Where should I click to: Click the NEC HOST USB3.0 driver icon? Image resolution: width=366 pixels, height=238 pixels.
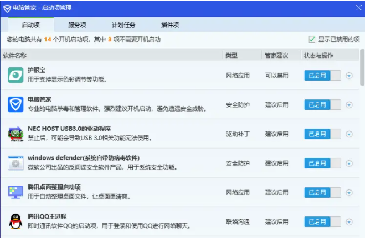tap(16, 134)
